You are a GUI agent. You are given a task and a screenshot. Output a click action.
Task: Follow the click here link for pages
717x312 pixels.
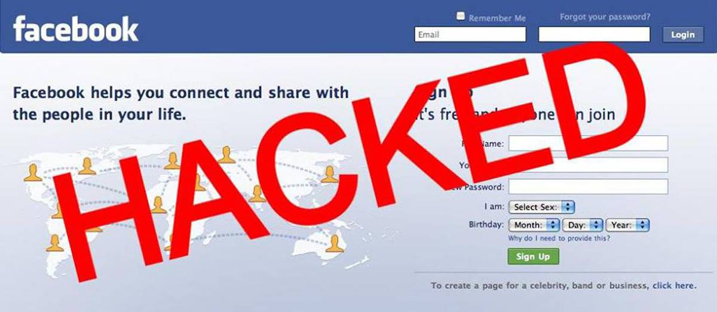click(x=673, y=286)
